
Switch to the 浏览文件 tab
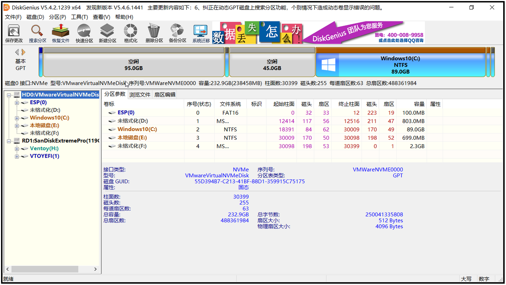140,94
